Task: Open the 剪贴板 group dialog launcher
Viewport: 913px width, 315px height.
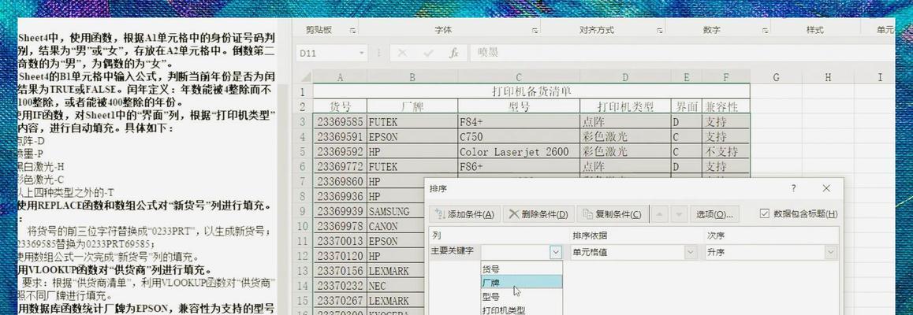Action: coord(353,30)
